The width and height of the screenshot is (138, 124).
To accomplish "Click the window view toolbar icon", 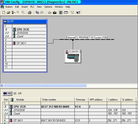I will 66,12.
